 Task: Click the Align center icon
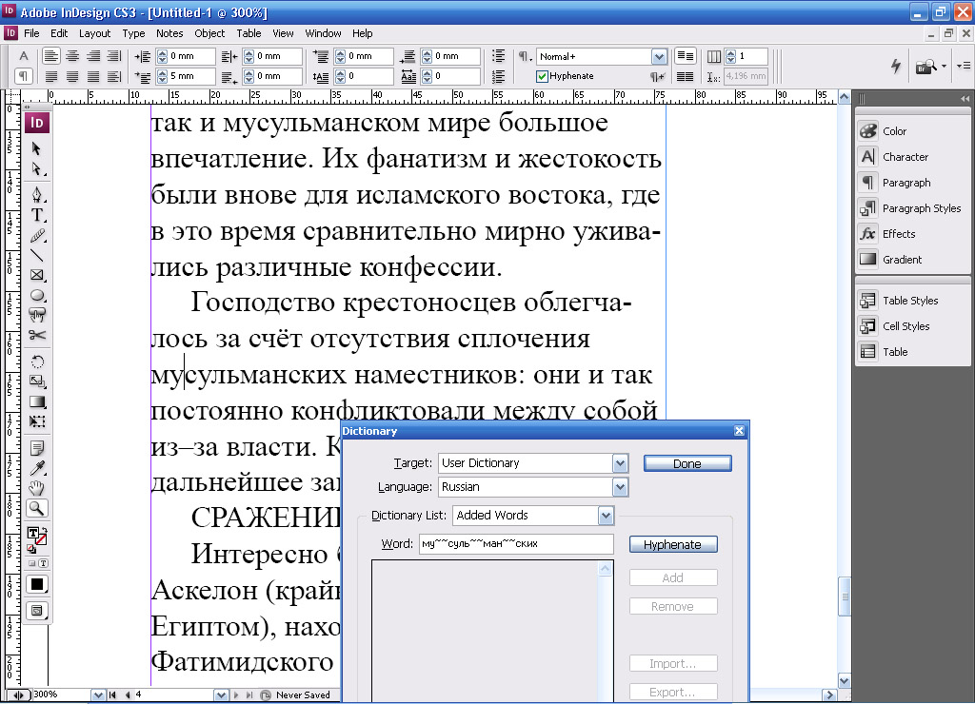tap(72, 56)
